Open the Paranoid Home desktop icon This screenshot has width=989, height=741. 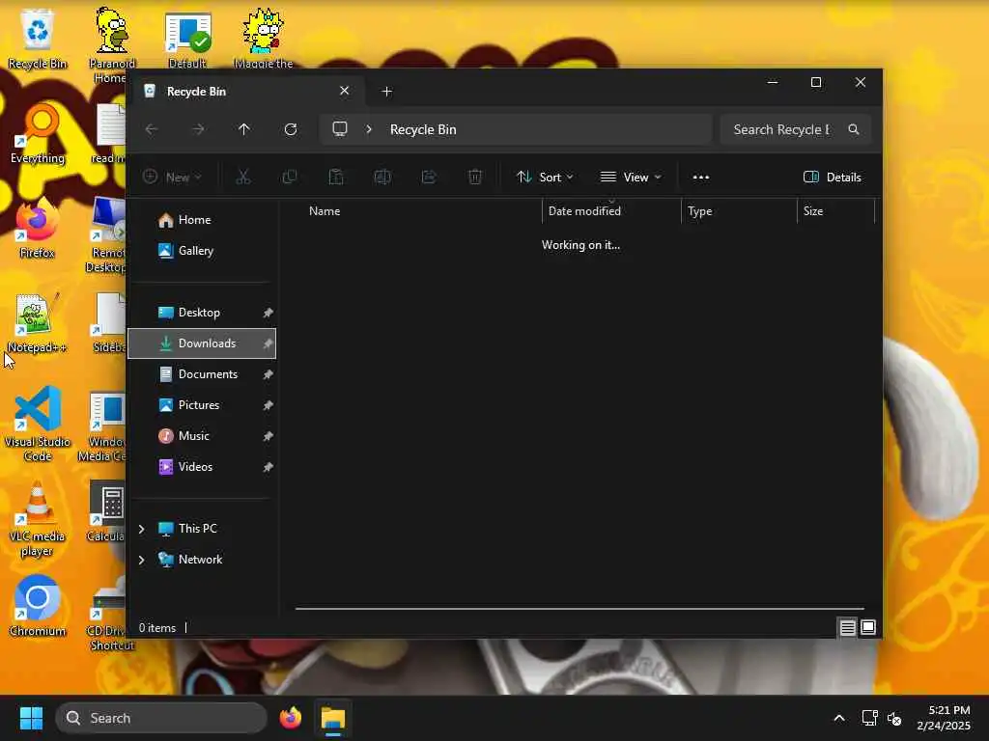[112, 45]
